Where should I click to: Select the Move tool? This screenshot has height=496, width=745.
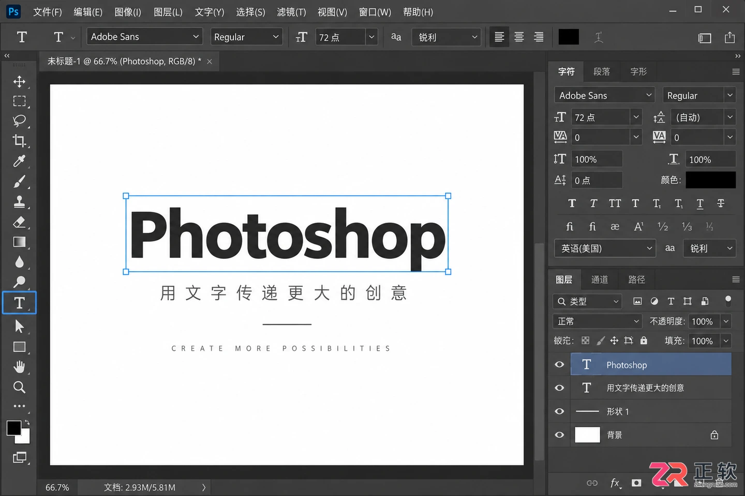19,82
